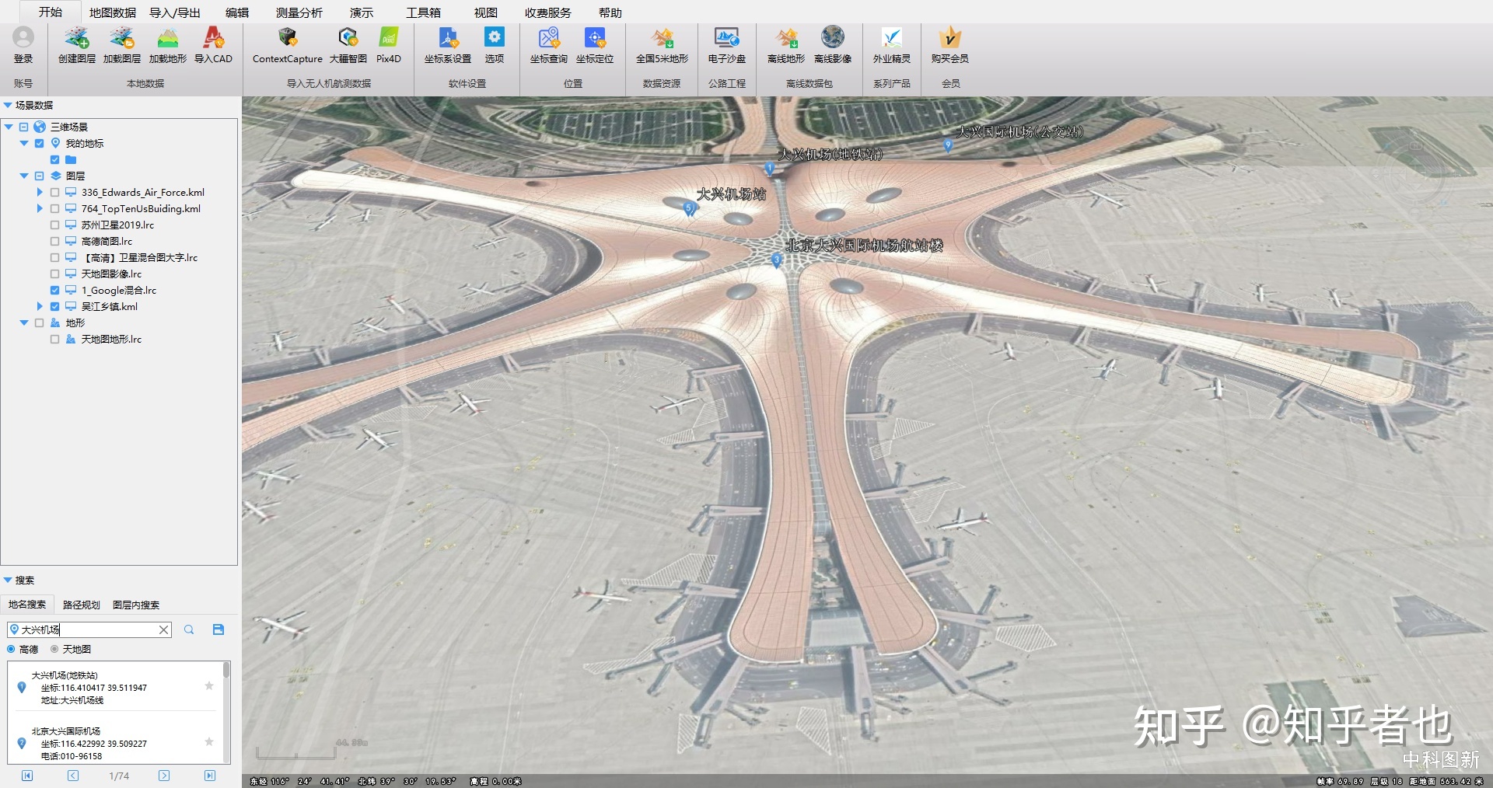1493x788 pixels.
Task: Click the search magnifier icon
Action: (x=189, y=629)
